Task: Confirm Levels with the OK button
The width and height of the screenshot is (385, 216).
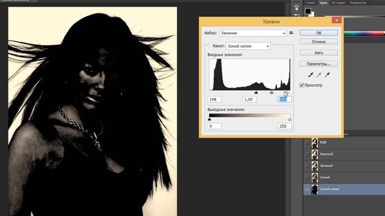Action: coord(319,33)
